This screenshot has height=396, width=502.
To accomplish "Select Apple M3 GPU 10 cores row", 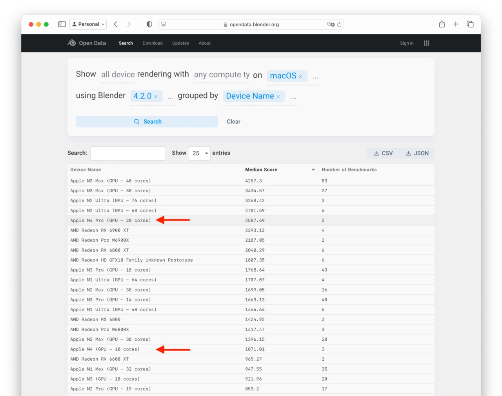I will tap(251, 379).
